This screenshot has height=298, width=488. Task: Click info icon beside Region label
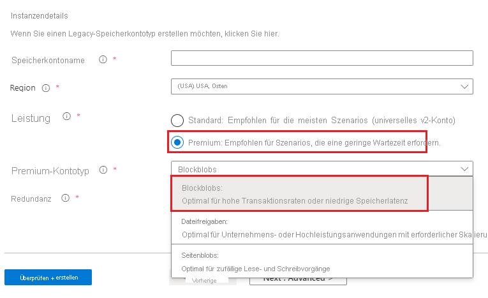[x=45, y=87]
